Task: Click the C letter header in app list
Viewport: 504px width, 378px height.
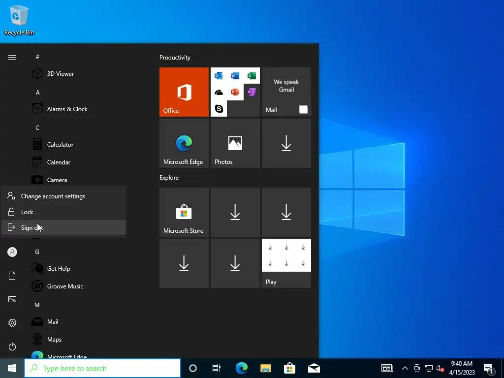Action: point(37,127)
